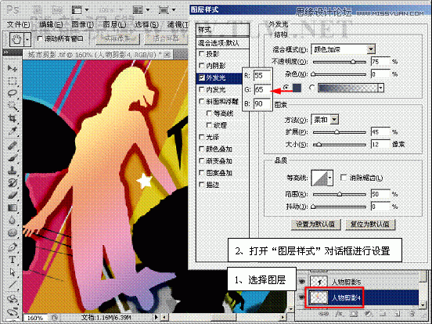The image size is (432, 324).
Task: Open the 混合模式 blend mode dropdown
Action: 371,49
